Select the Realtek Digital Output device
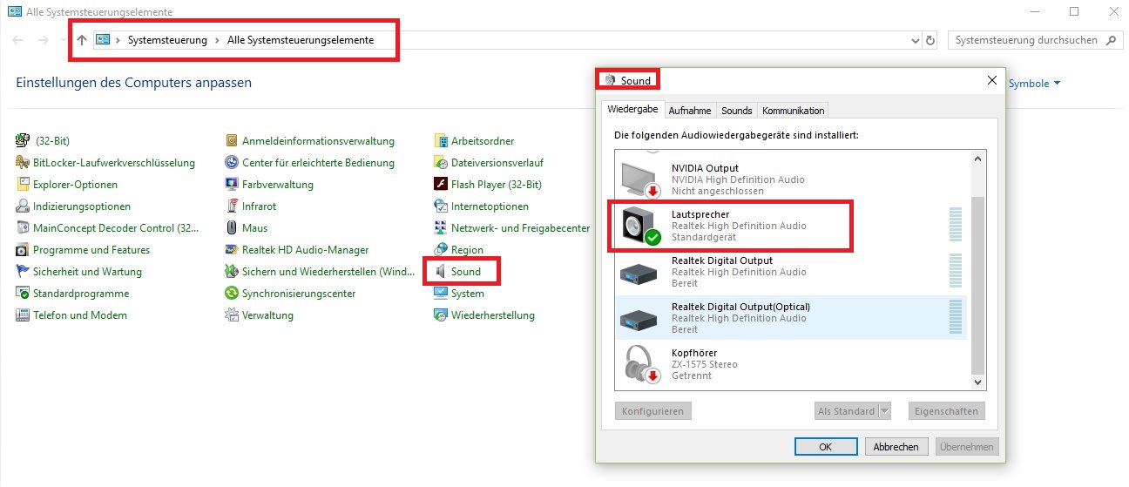1129x487 pixels. [x=791, y=272]
